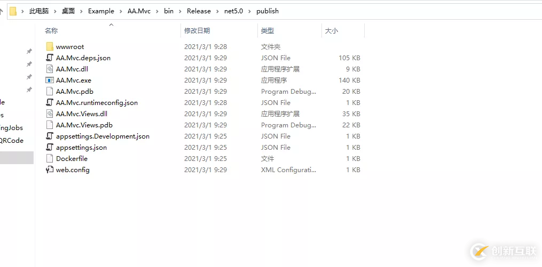Select the file name web.config
The image size is (542, 267).
(x=73, y=169)
